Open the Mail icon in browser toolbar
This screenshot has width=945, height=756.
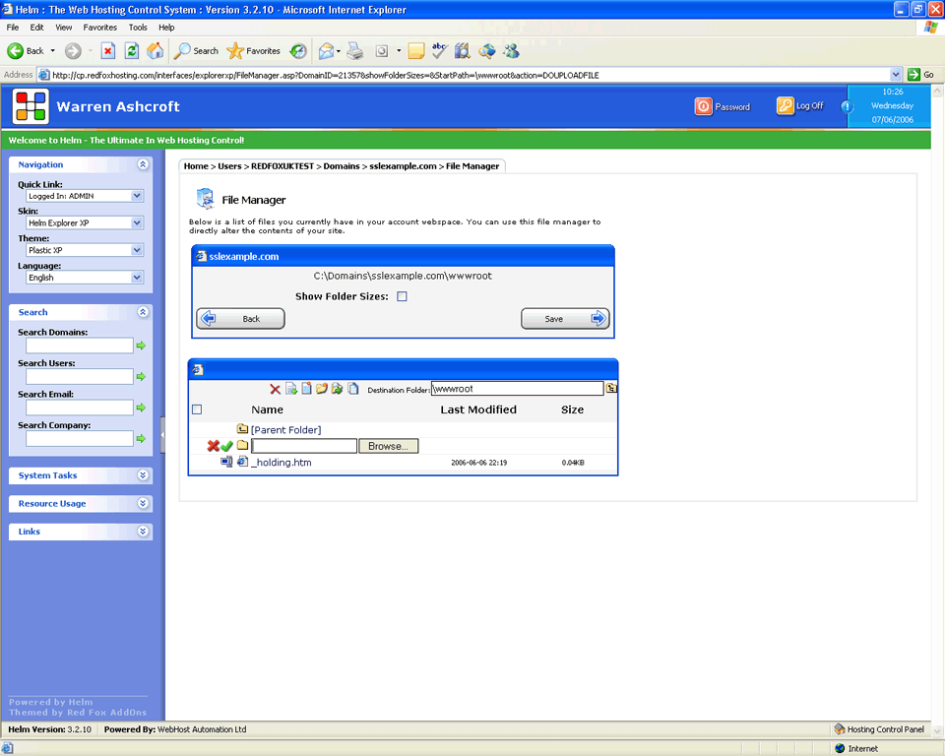click(326, 51)
